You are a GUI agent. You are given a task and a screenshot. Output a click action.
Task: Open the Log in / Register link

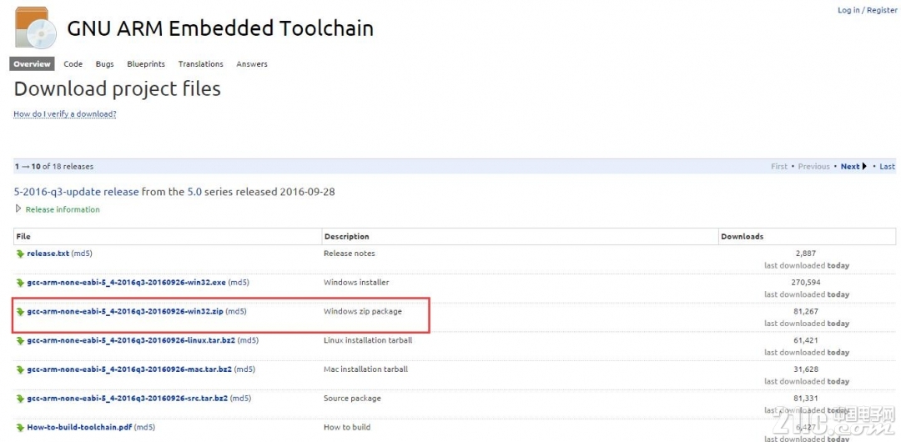867,10
